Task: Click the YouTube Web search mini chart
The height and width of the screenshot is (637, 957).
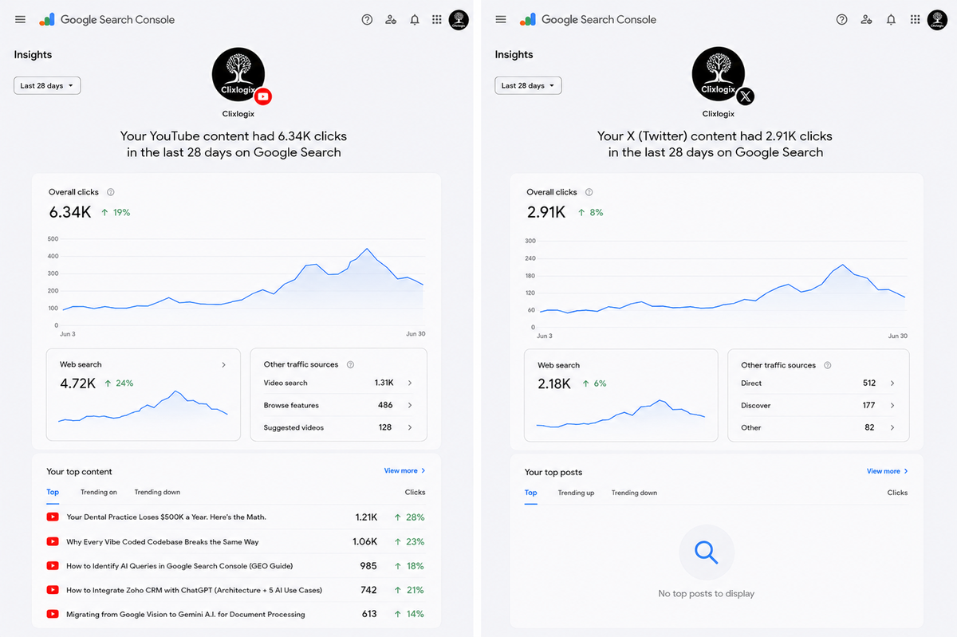Action: [143, 407]
